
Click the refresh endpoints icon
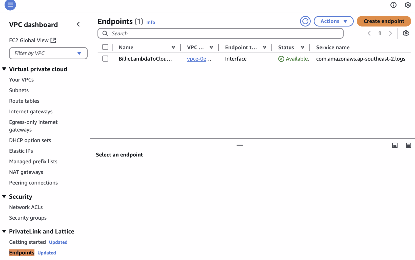305,21
